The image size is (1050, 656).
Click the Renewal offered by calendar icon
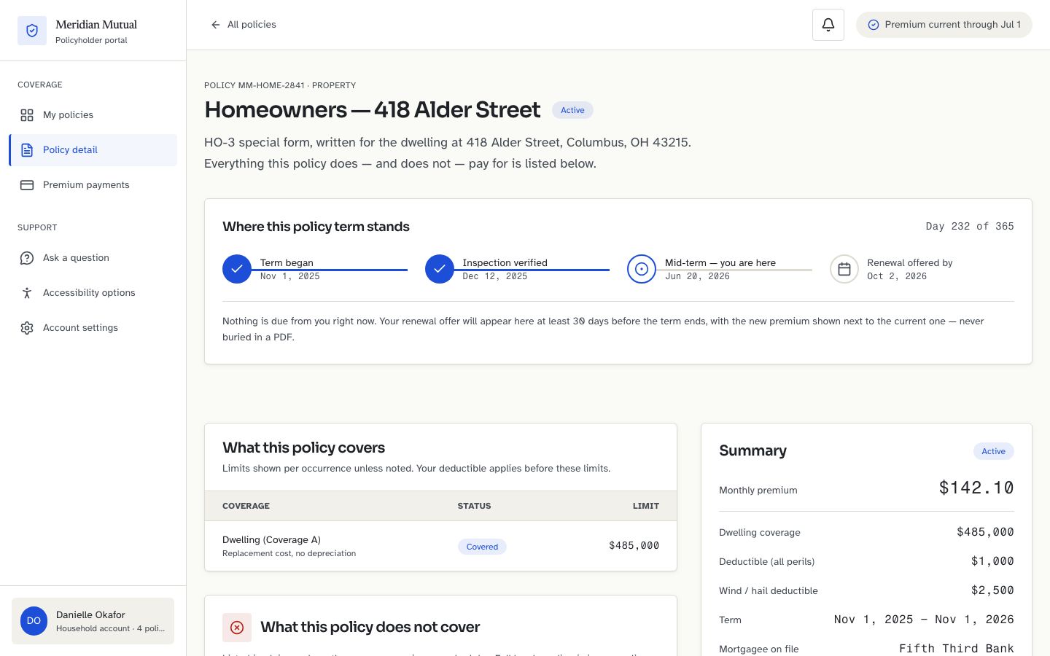click(x=844, y=269)
